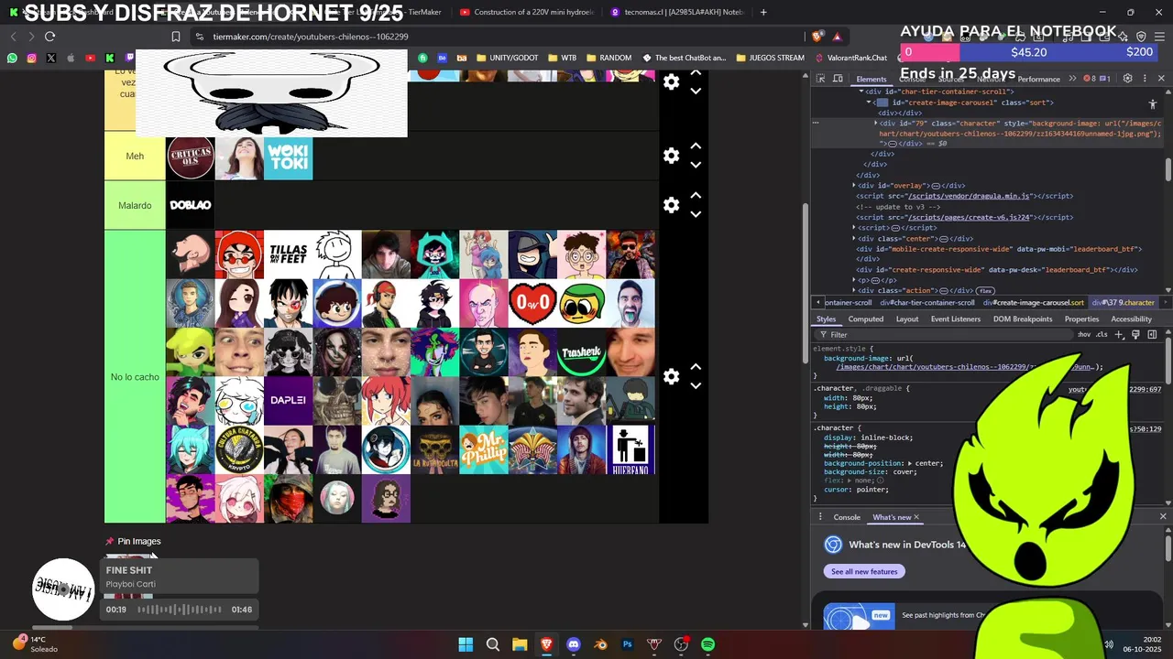Click the New Style Rule plus icon
The height and width of the screenshot is (659, 1173).
pyautogui.click(x=1119, y=335)
